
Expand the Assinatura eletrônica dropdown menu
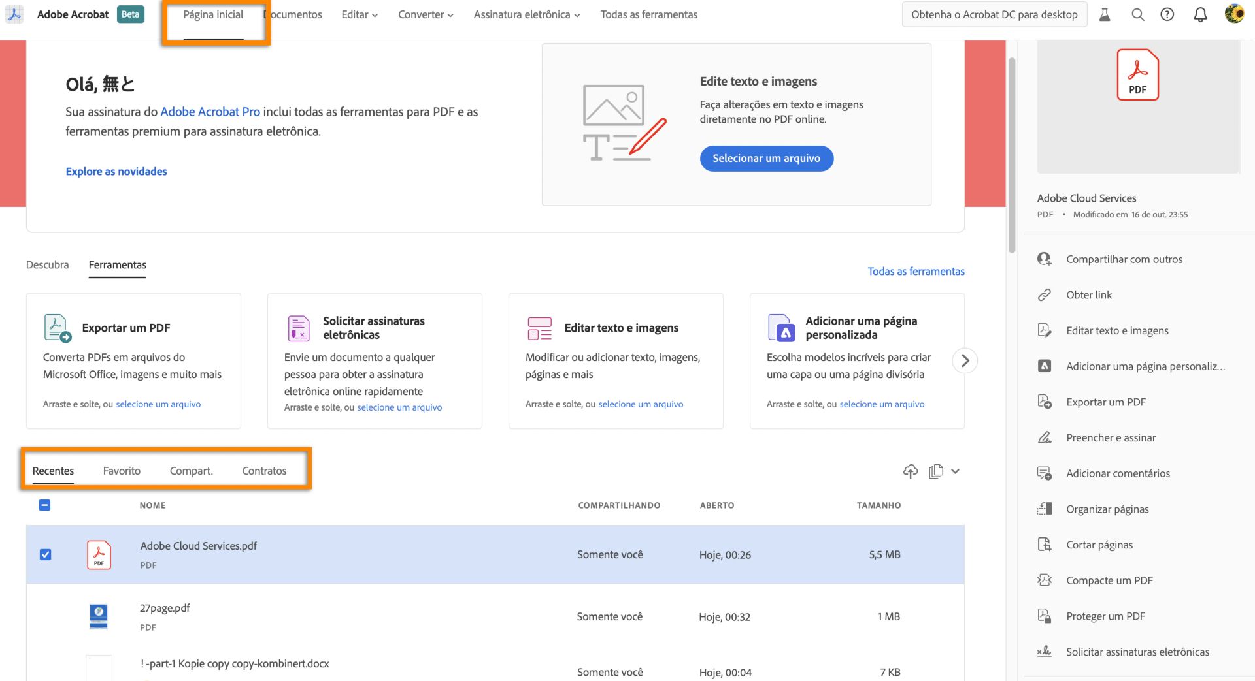(527, 14)
